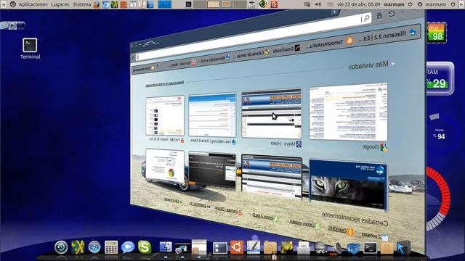Image resolution: width=465 pixels, height=261 pixels.
Task: Click the orange Ubuntu logo in dock
Action: [x=237, y=247]
